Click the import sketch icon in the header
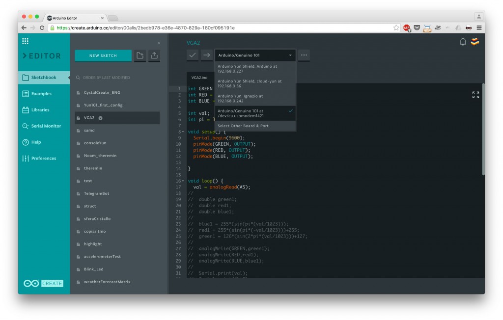This screenshot has width=503, height=320. pyautogui.click(x=154, y=56)
